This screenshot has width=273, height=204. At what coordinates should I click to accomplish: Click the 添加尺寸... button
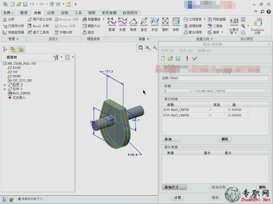tap(174, 187)
